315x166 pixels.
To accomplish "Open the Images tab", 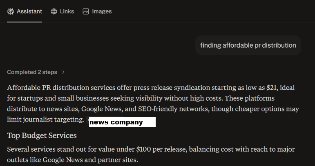I will coord(102,11).
